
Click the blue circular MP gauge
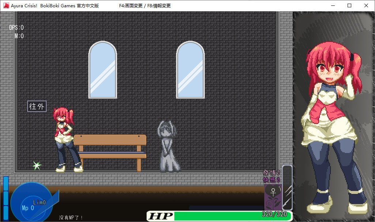click(x=30, y=202)
